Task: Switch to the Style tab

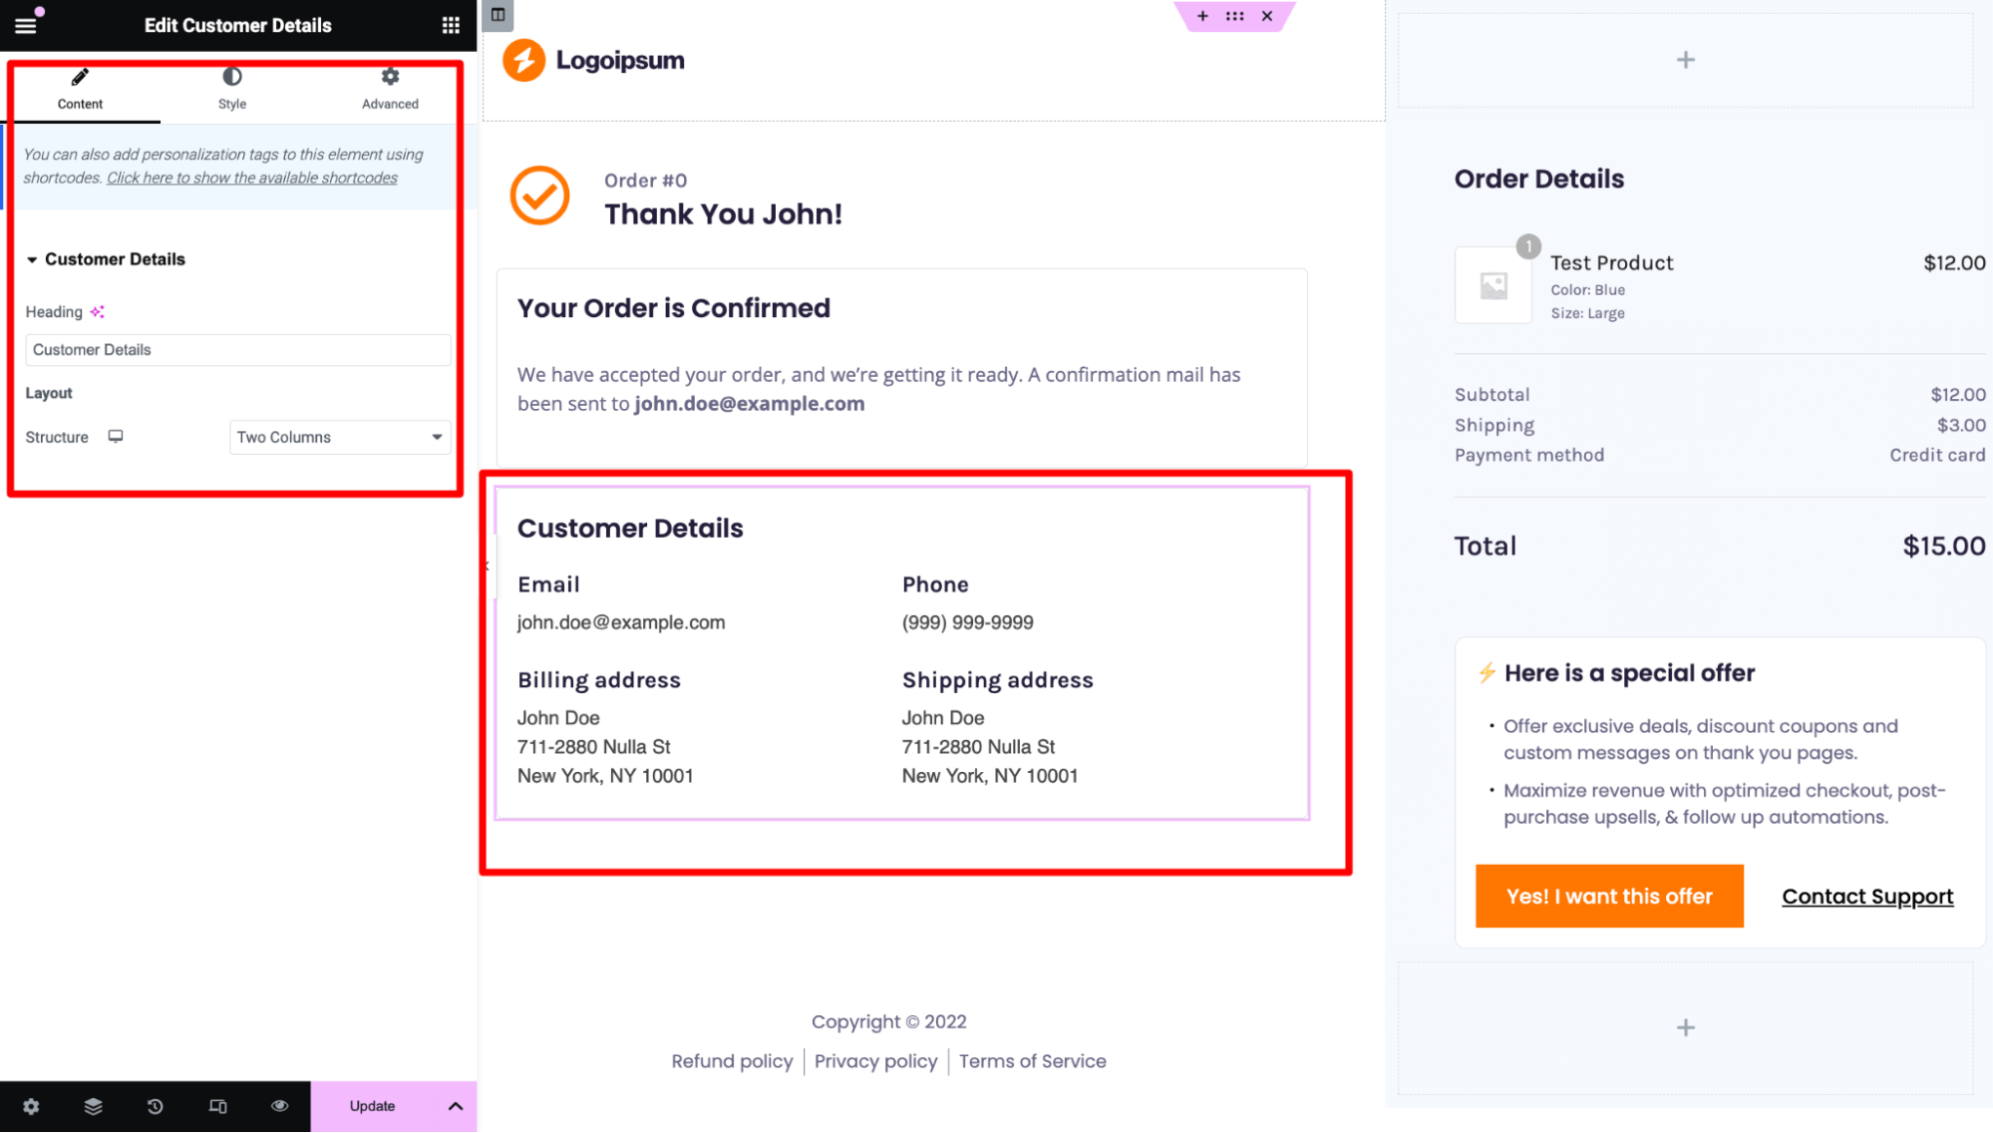Action: pyautogui.click(x=232, y=89)
